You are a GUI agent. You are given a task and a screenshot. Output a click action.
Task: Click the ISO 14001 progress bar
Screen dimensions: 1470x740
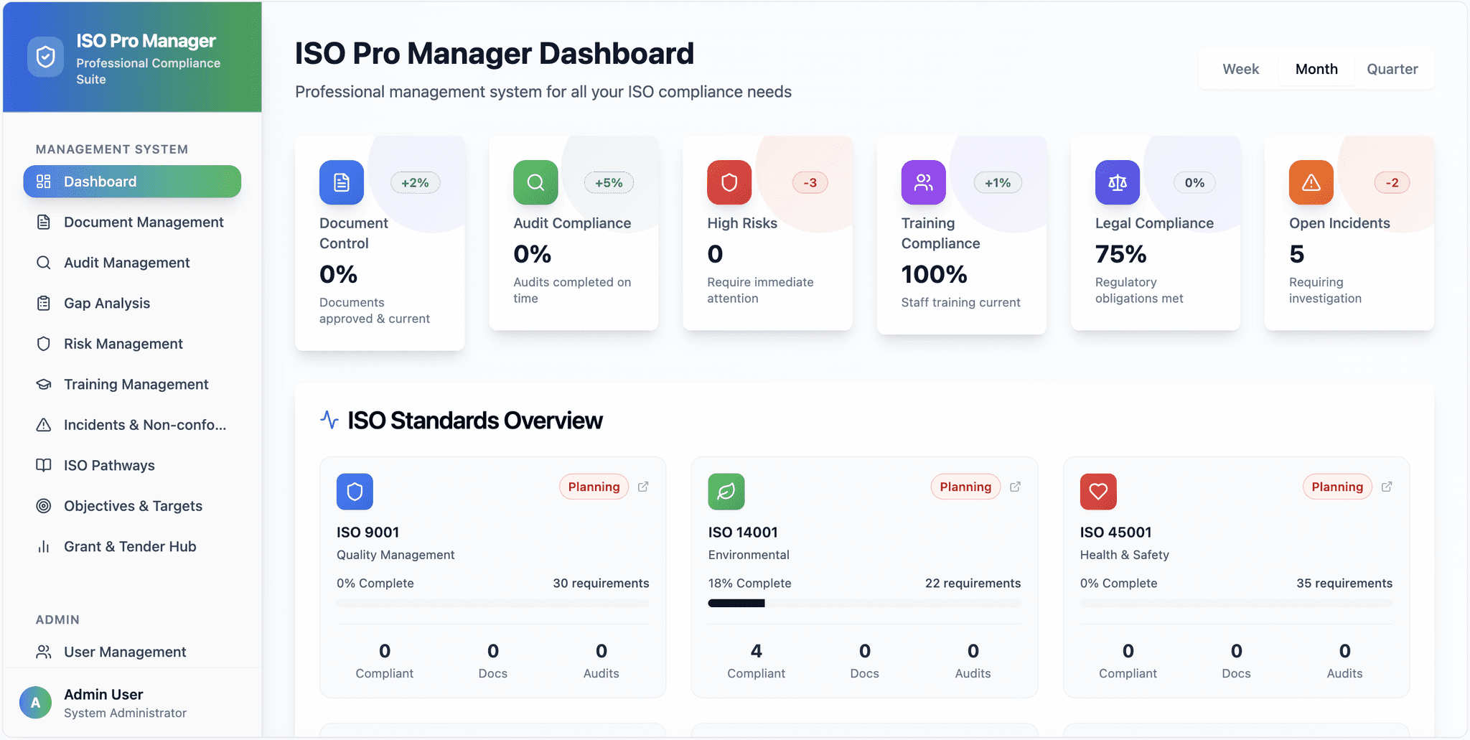863,603
